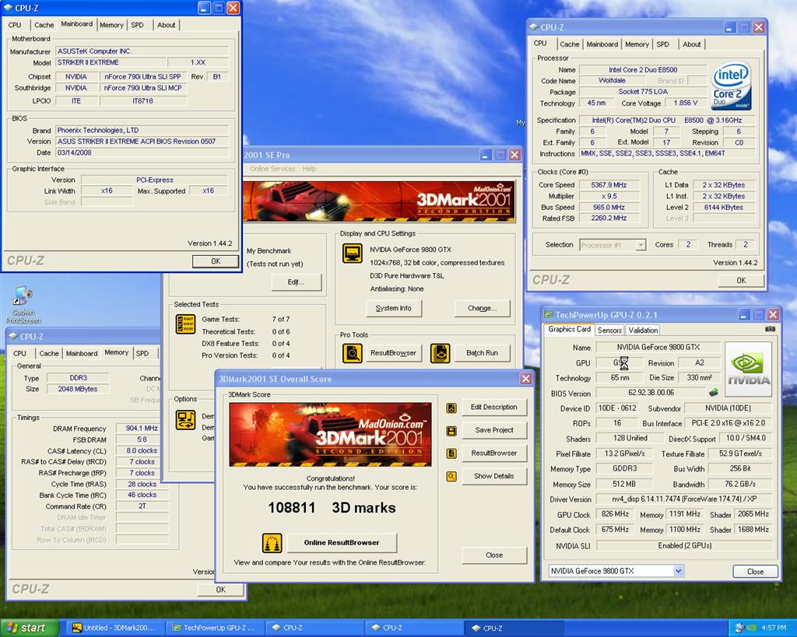Click the Options icon in 3DMark2001
The image size is (797, 637).
(185, 419)
